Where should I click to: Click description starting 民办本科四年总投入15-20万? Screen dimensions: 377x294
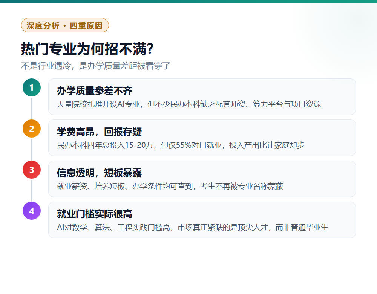click(x=181, y=145)
